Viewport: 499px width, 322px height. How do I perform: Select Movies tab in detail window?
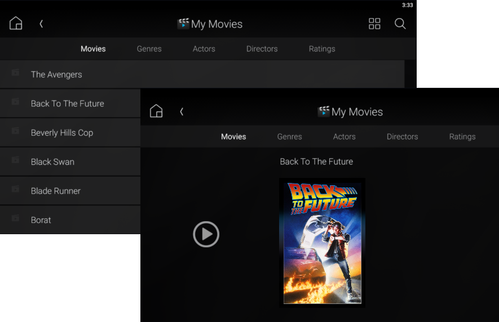233,137
